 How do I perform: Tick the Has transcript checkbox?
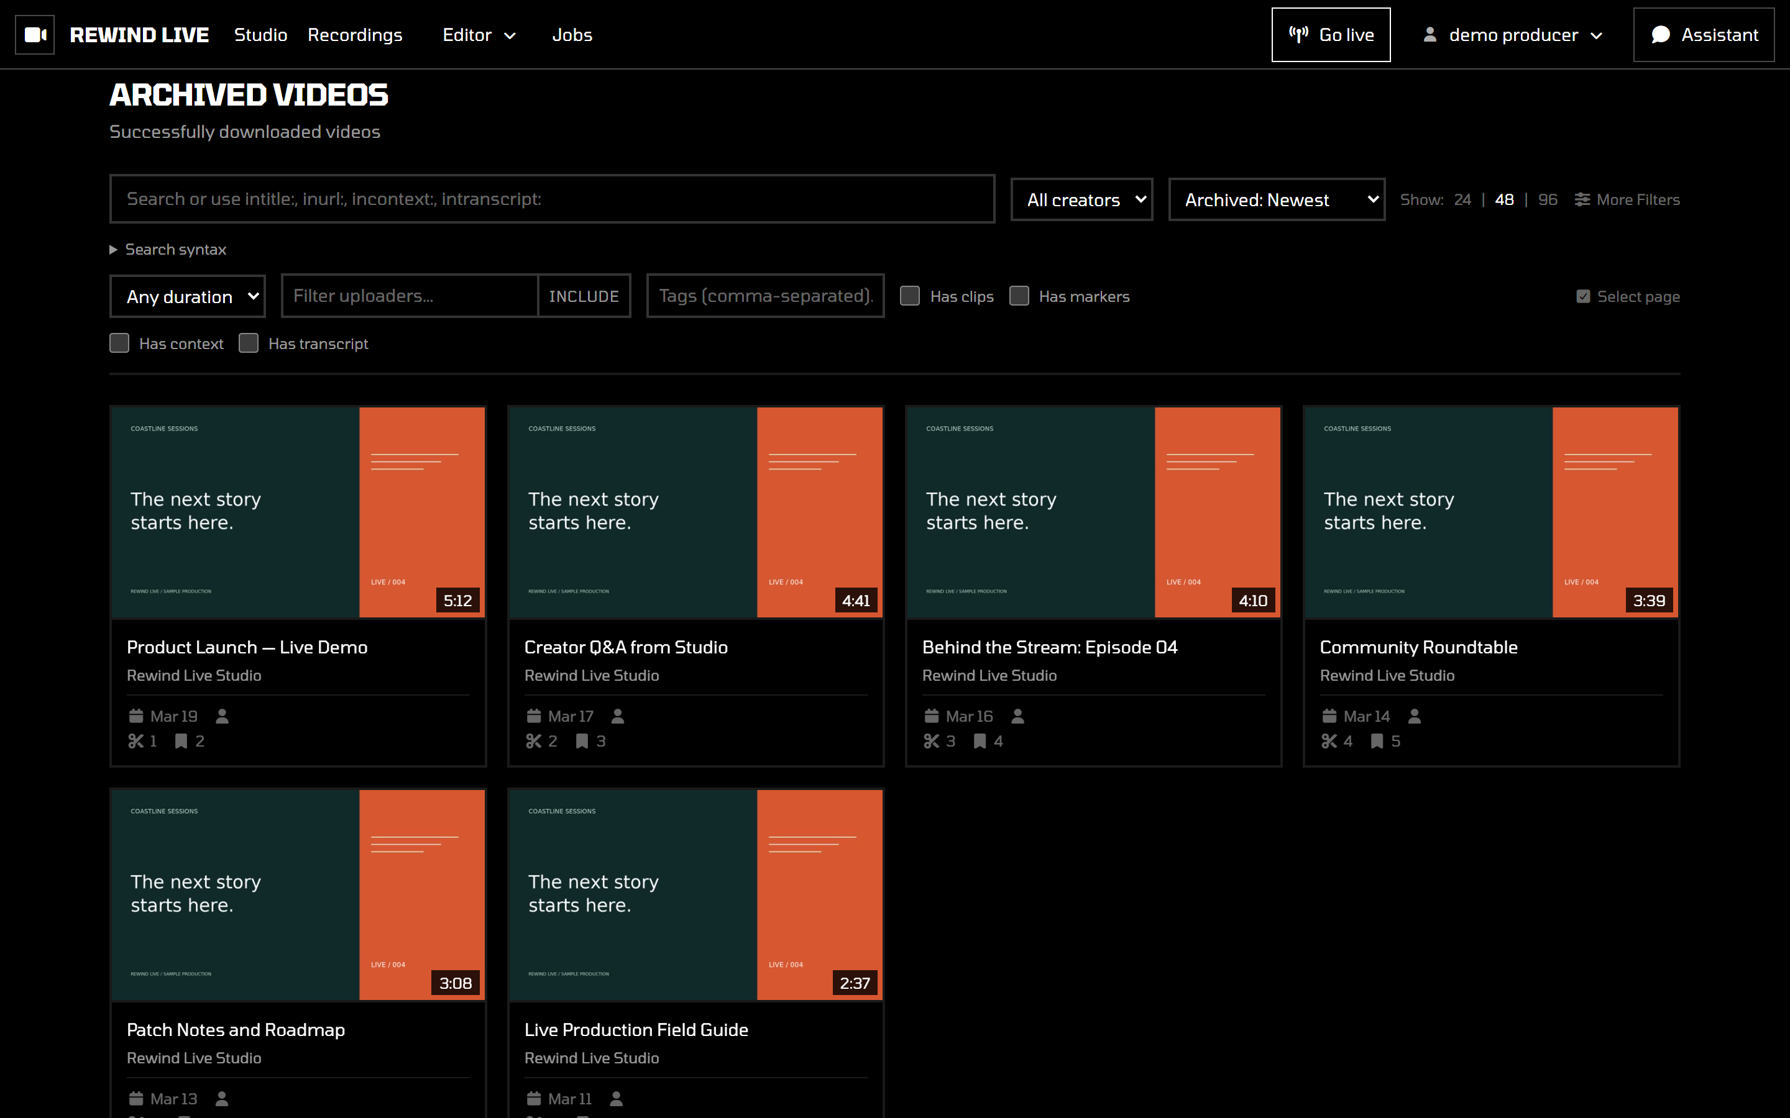249,343
